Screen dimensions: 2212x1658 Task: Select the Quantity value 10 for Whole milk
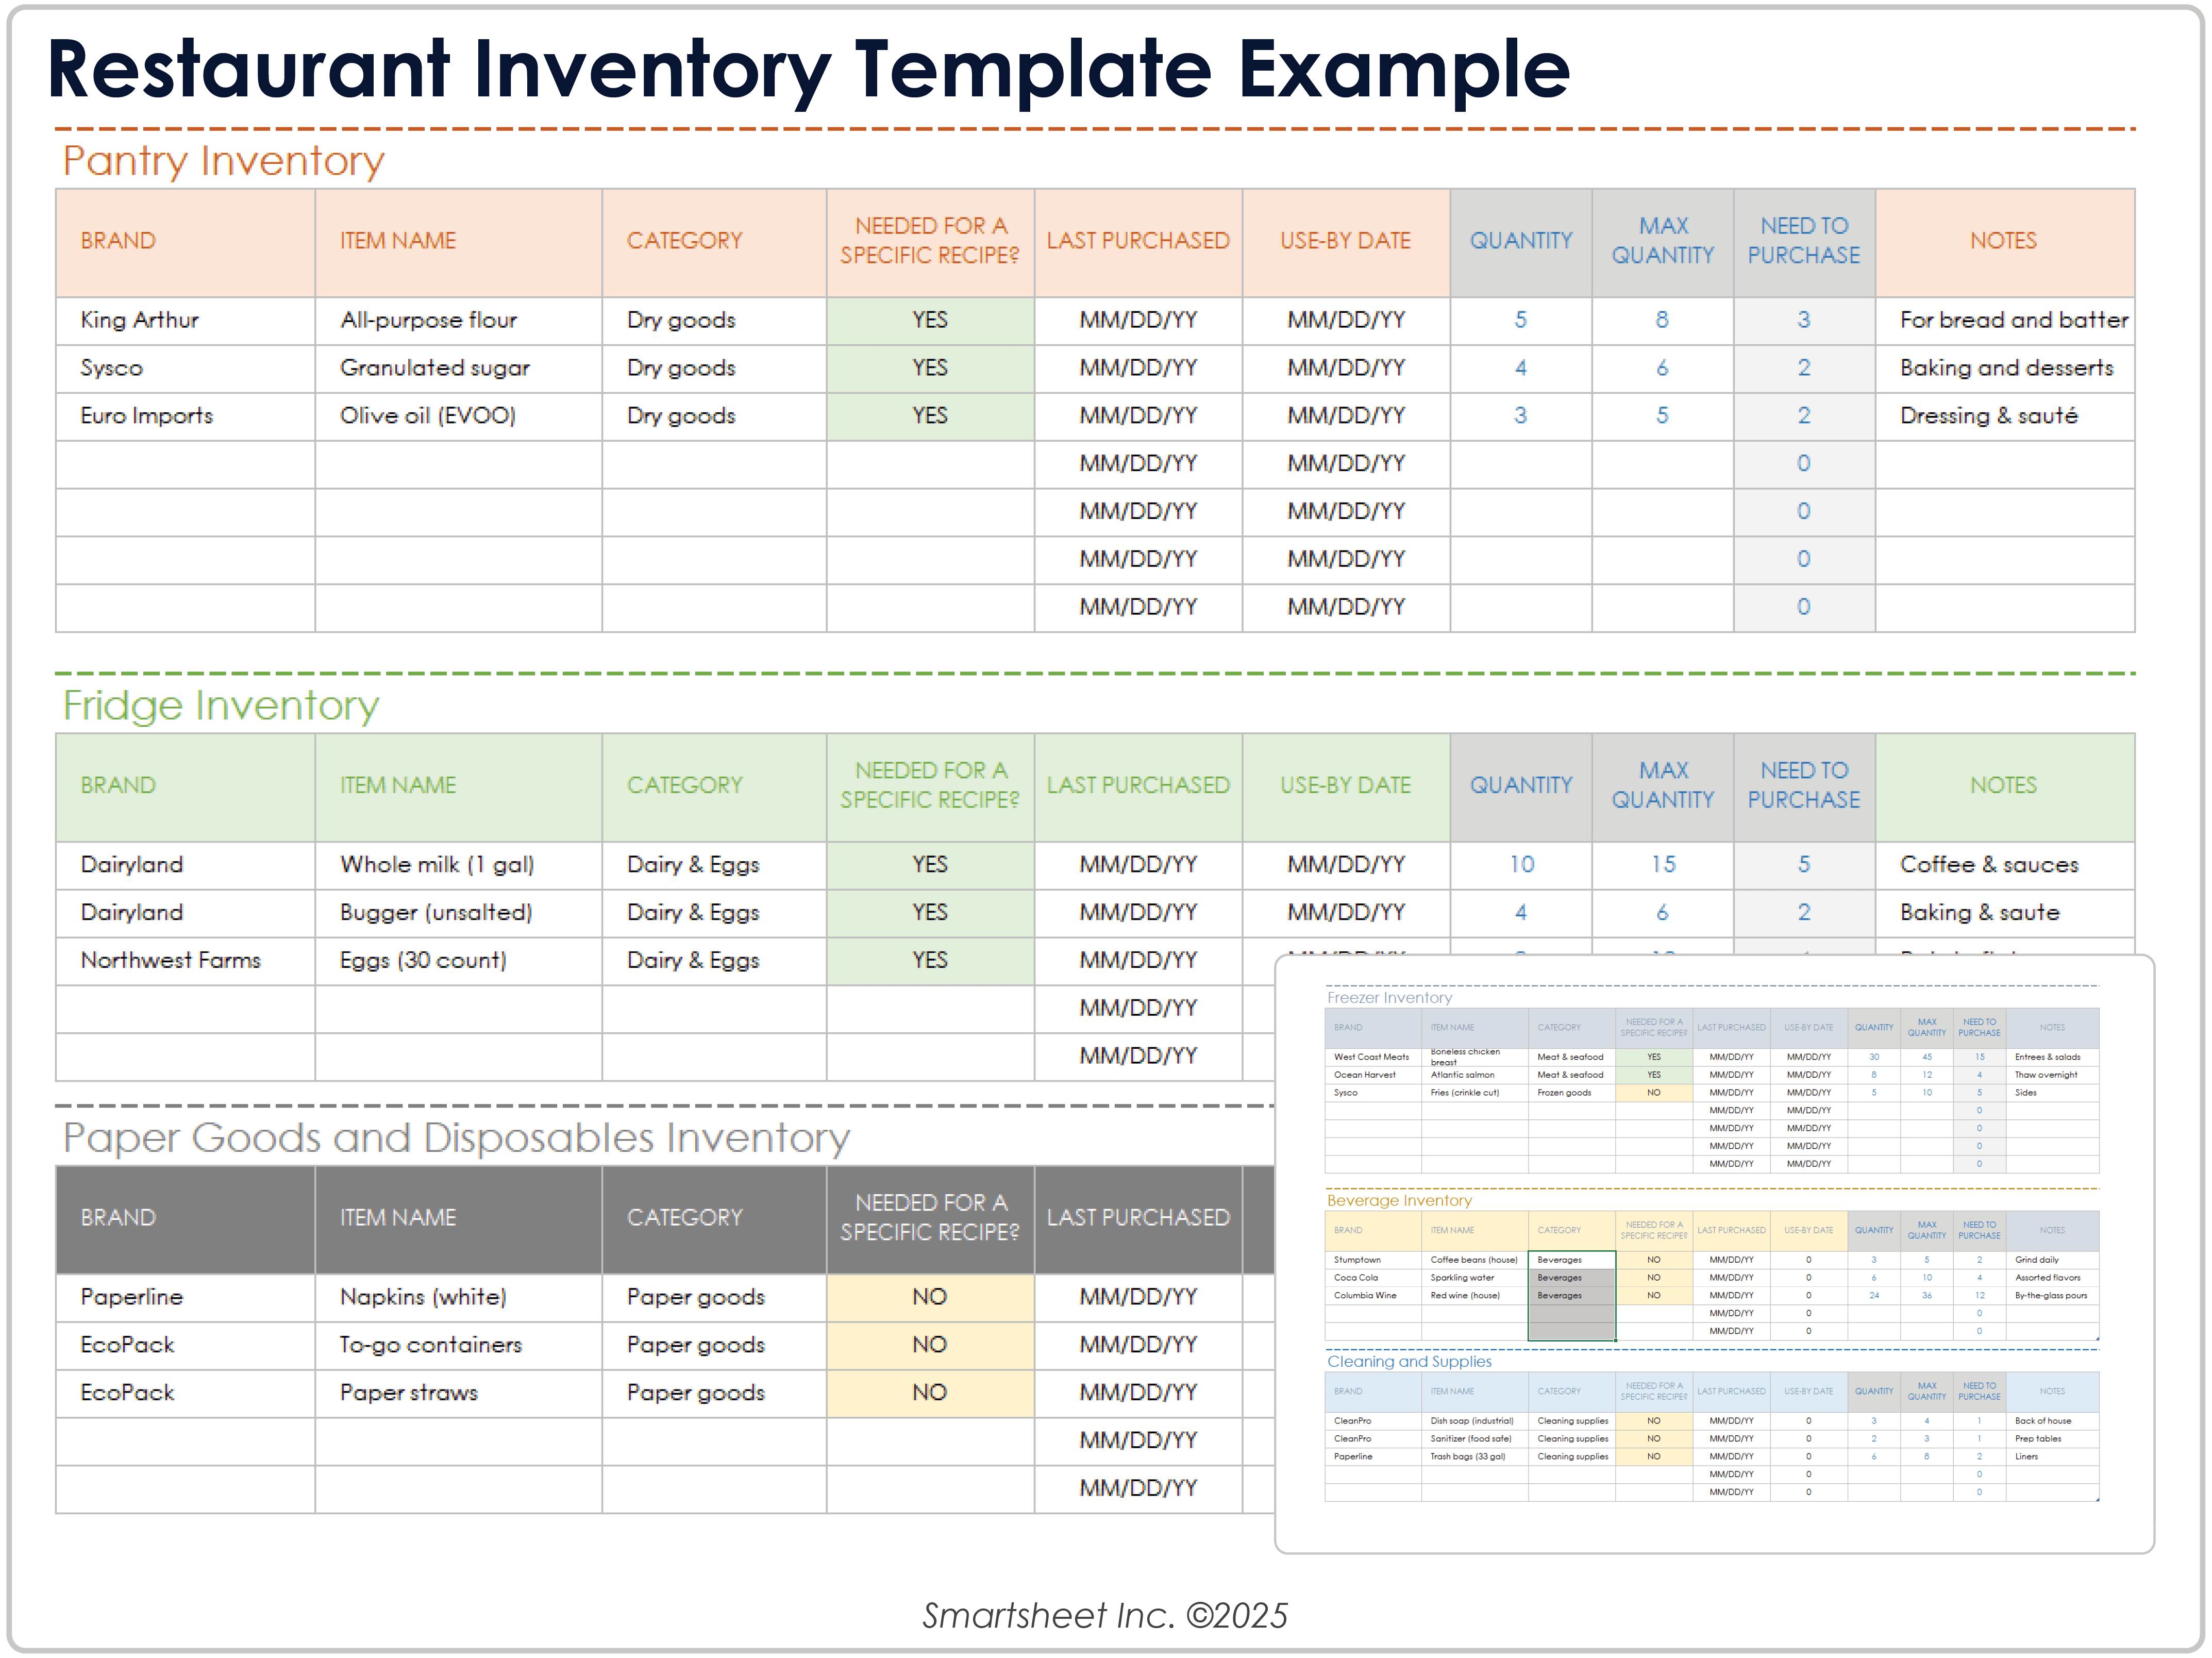coord(1520,864)
